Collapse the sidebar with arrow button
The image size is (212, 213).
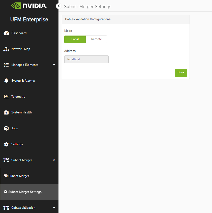tap(59, 6)
